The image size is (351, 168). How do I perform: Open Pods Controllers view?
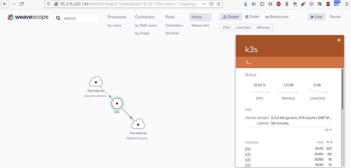click(x=174, y=26)
